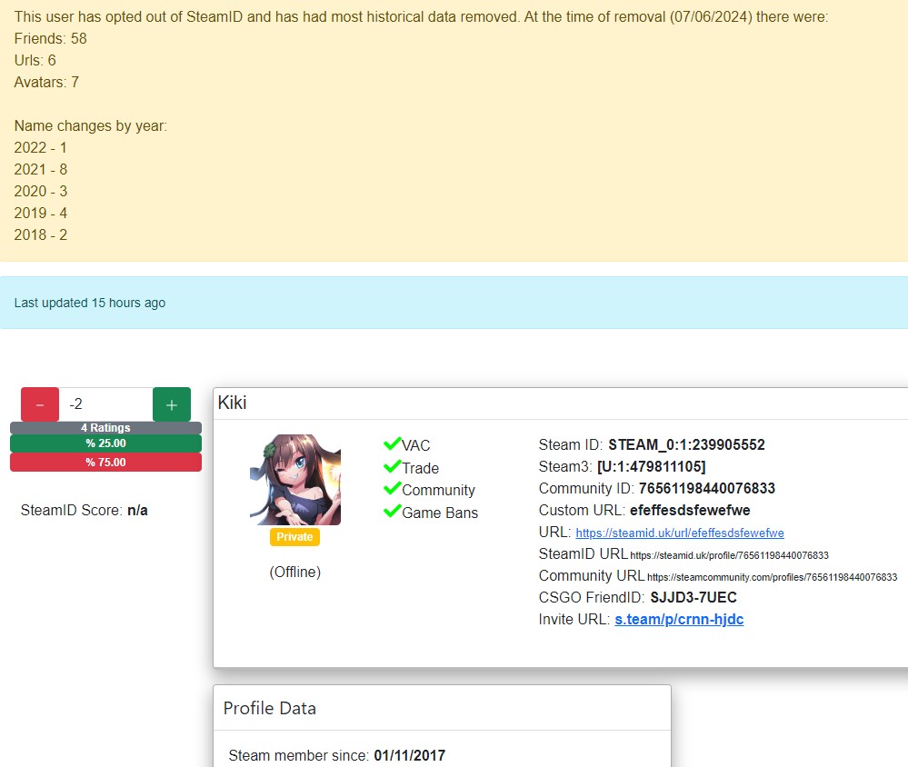
Task: Click the CSGO FriendID SJJD3-7UEC value
Action: (x=693, y=597)
